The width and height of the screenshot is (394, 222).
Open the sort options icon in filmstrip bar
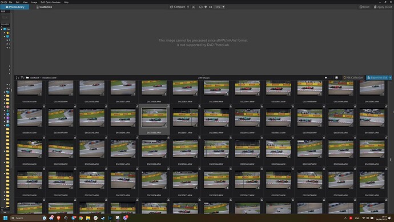[17, 78]
